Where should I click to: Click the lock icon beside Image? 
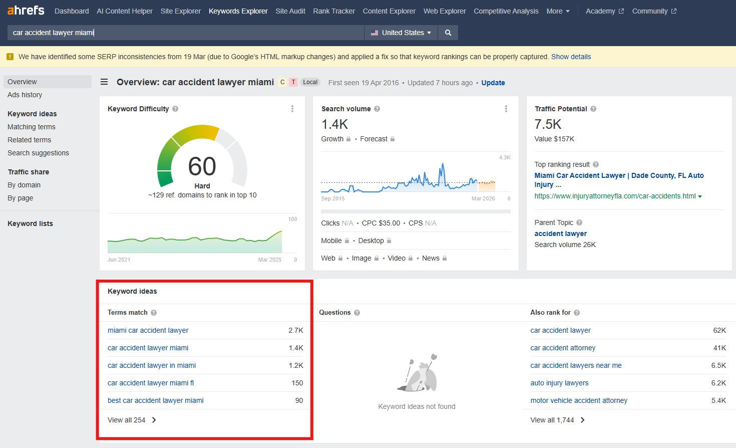(377, 258)
